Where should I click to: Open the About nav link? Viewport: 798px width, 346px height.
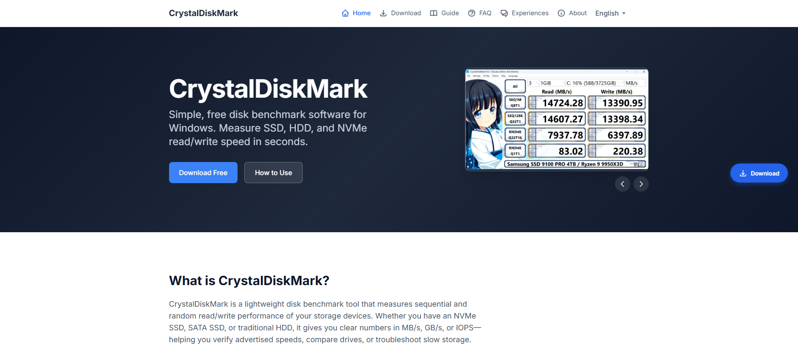(x=572, y=13)
